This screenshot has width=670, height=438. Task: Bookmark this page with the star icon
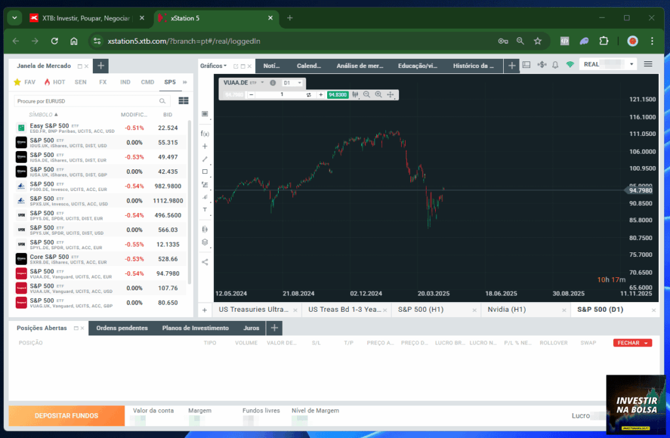[538, 41]
